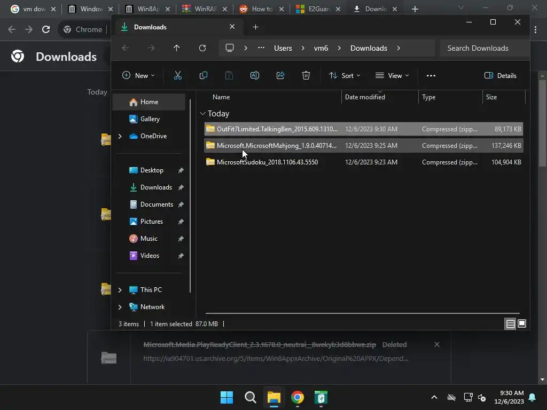Expand the Network tree node
The image size is (547, 410).
(x=120, y=307)
